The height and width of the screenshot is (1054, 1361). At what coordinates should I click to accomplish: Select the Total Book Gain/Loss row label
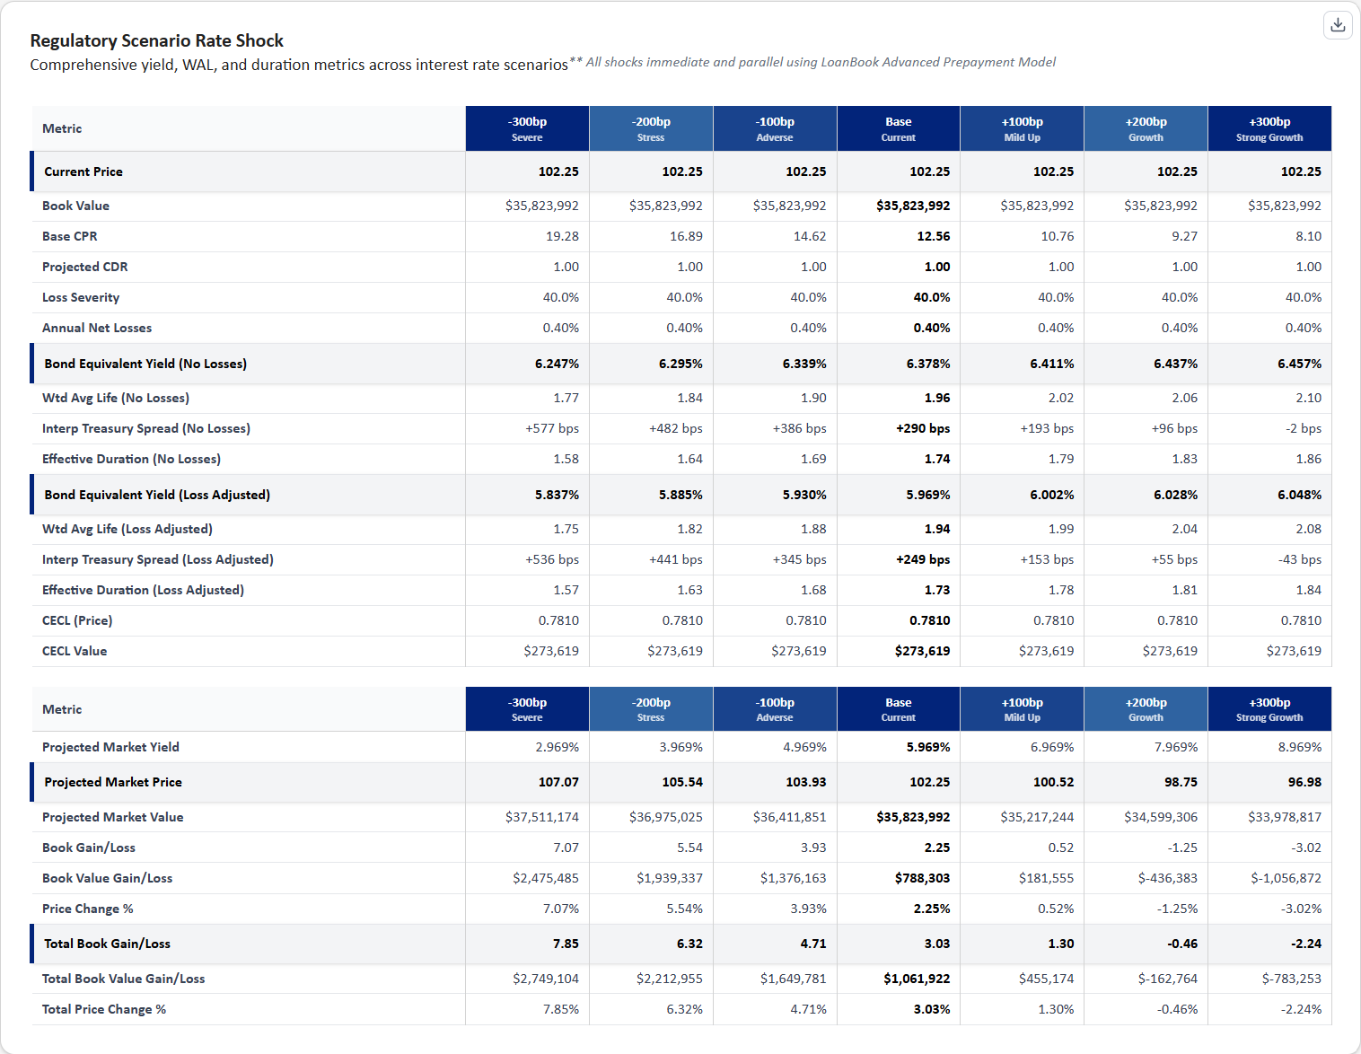coord(107,944)
